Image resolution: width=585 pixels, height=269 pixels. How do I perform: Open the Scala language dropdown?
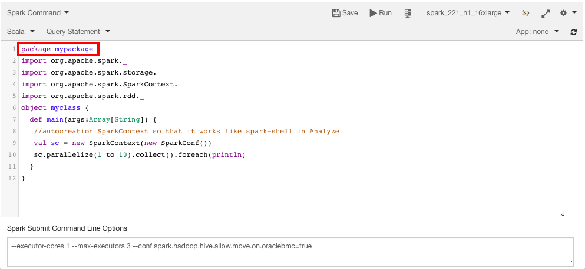[21, 32]
